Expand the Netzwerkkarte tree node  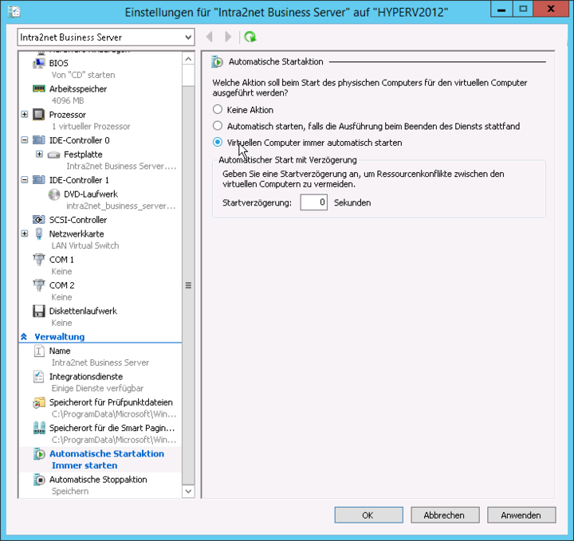25,233
